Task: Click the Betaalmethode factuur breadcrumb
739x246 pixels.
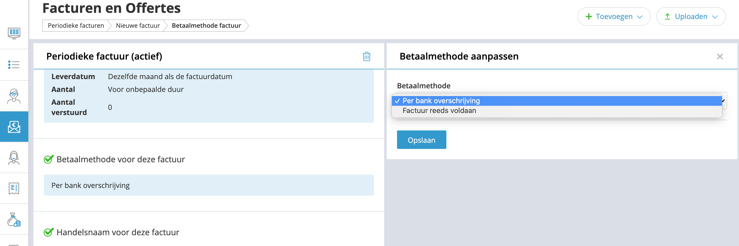Action: pos(206,25)
